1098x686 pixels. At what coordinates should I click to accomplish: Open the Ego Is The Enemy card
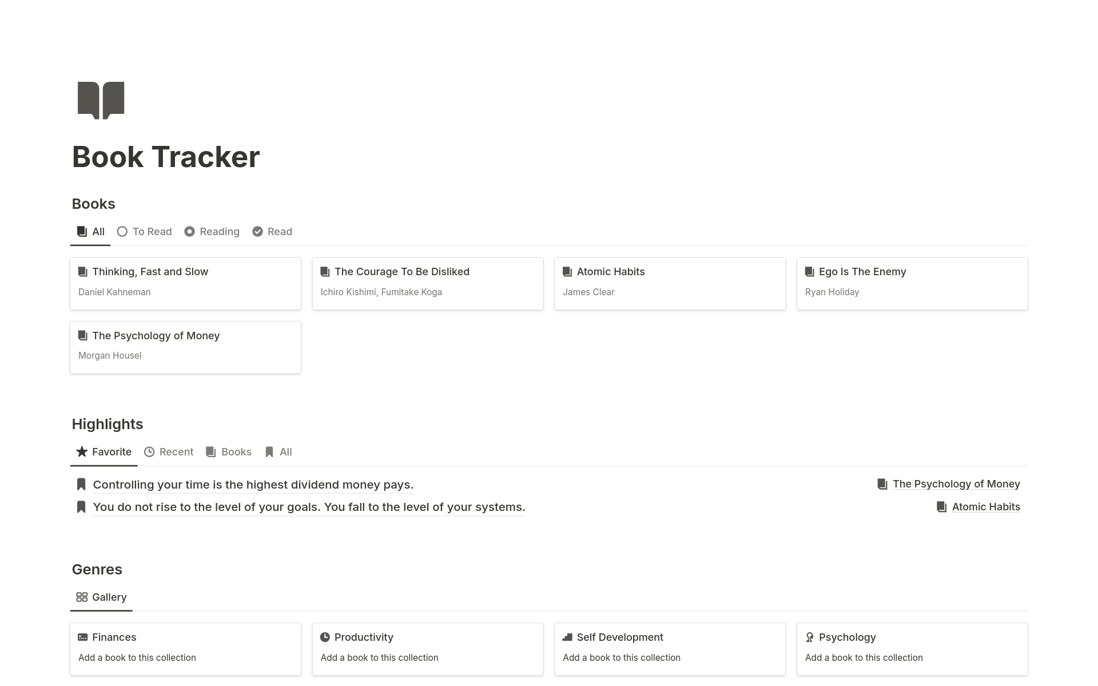(912, 283)
